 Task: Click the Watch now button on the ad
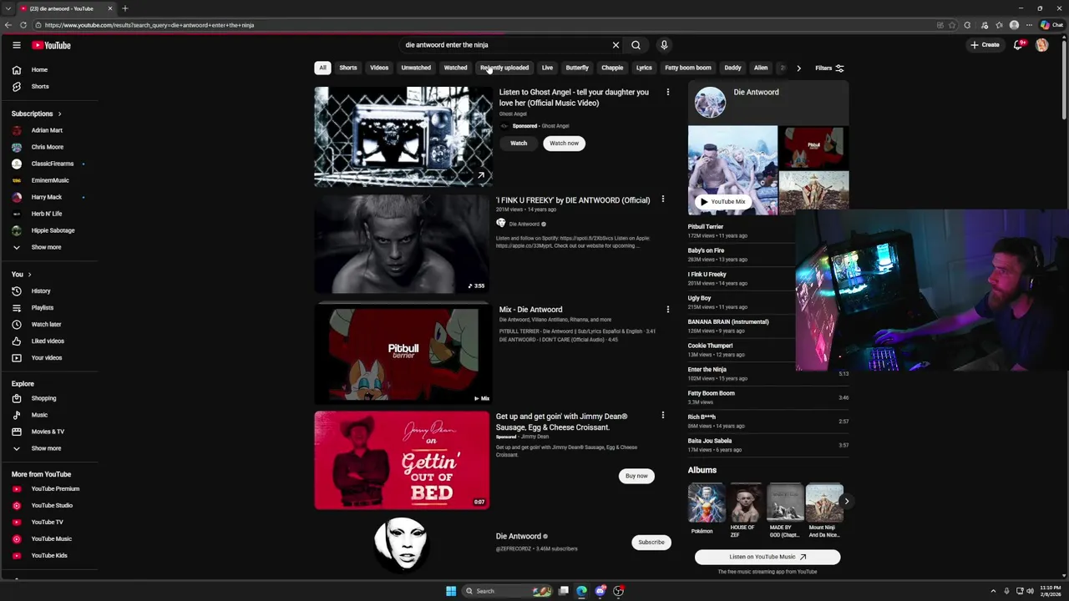[x=564, y=144]
